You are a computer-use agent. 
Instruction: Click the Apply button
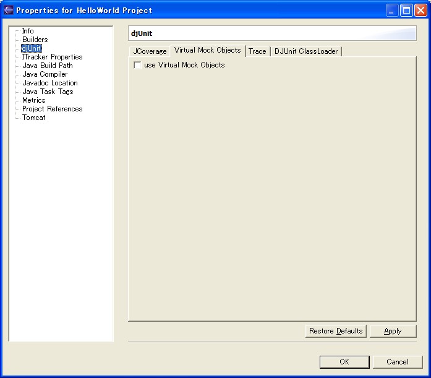[x=393, y=331]
